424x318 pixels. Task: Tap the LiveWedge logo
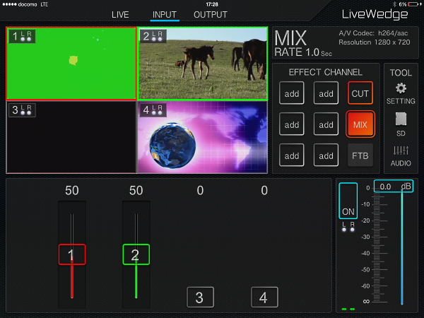click(x=375, y=14)
